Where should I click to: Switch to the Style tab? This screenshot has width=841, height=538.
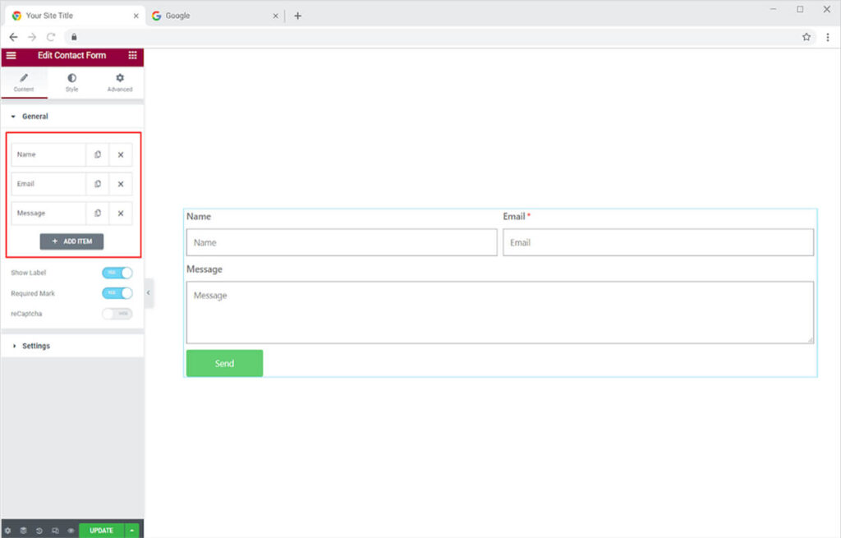[71, 82]
